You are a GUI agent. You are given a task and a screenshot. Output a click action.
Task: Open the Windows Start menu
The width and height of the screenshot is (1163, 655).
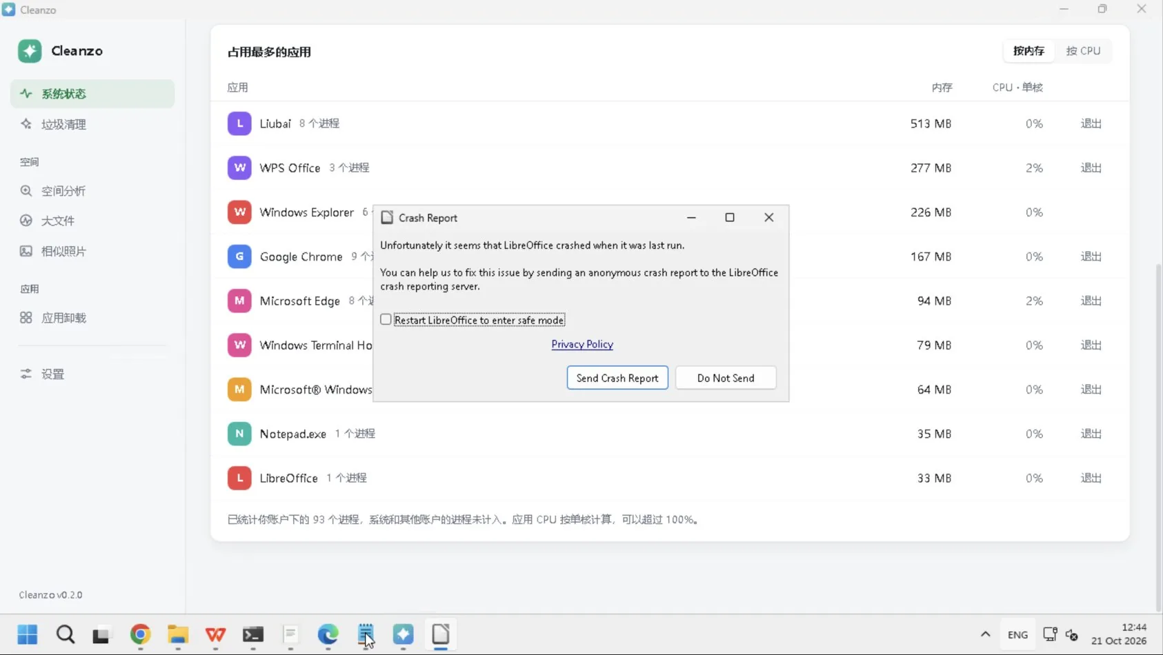[x=28, y=634]
